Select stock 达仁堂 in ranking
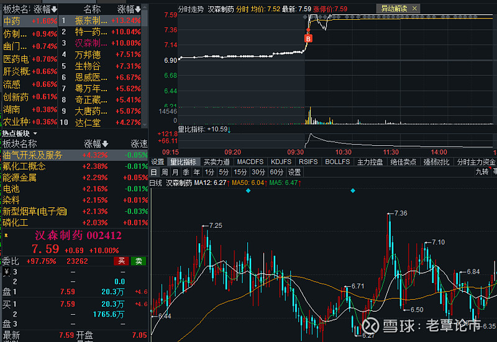 100,122
